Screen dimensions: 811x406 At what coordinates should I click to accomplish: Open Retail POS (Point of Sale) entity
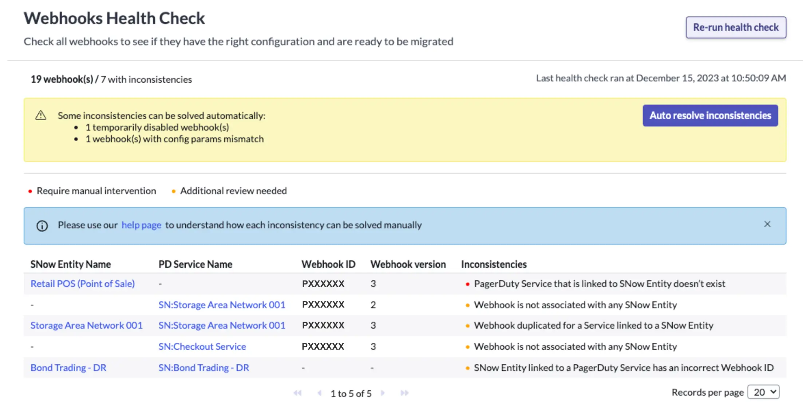tap(83, 284)
